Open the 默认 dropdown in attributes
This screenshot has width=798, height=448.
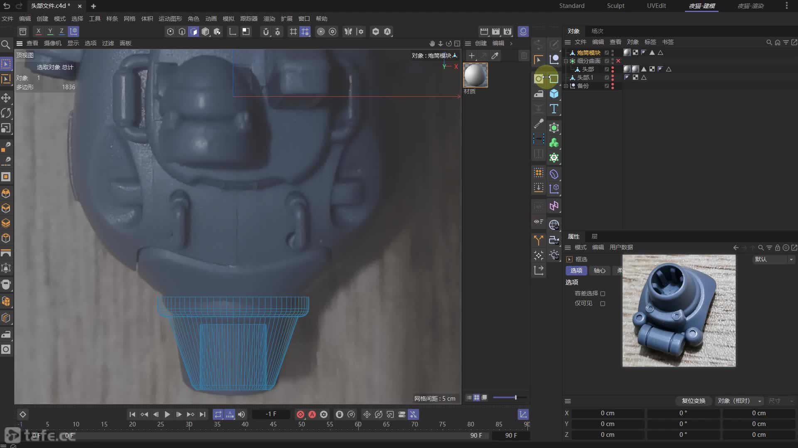773,259
